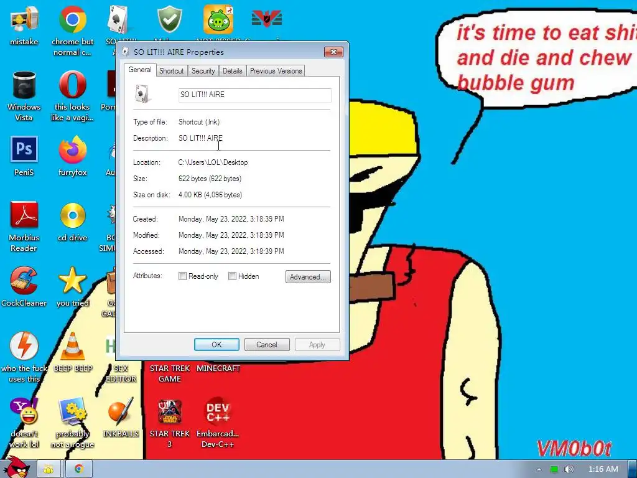This screenshot has height=478, width=637.
Task: Enable the Read-only attribute checkbox
Action: coord(182,276)
